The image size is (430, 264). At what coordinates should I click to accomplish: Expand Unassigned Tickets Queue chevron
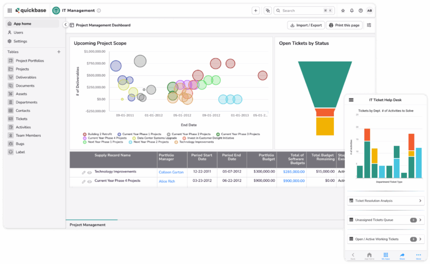(x=420, y=220)
